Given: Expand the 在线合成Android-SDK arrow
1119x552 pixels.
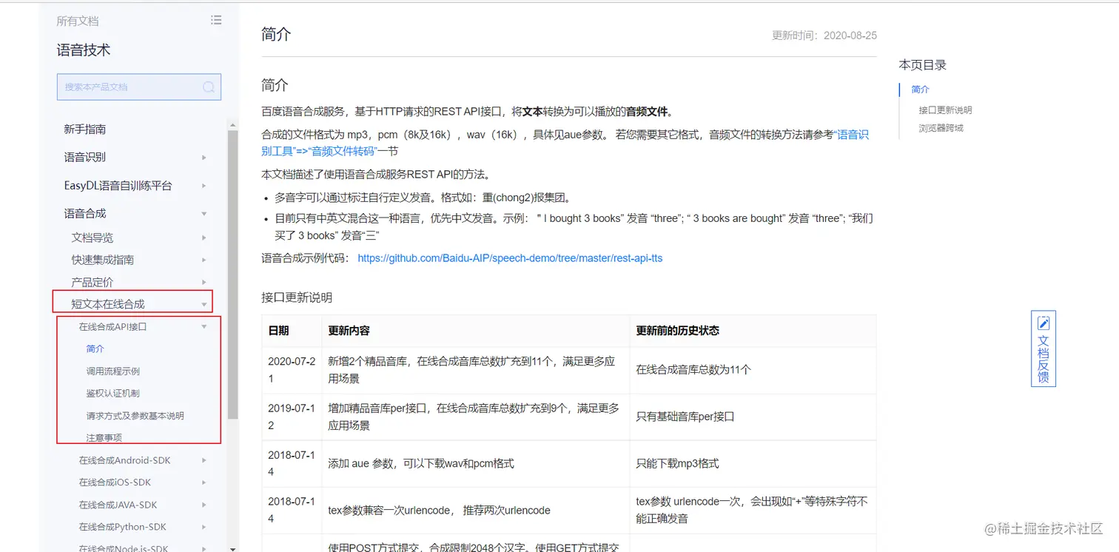Looking at the screenshot, I should point(204,460).
